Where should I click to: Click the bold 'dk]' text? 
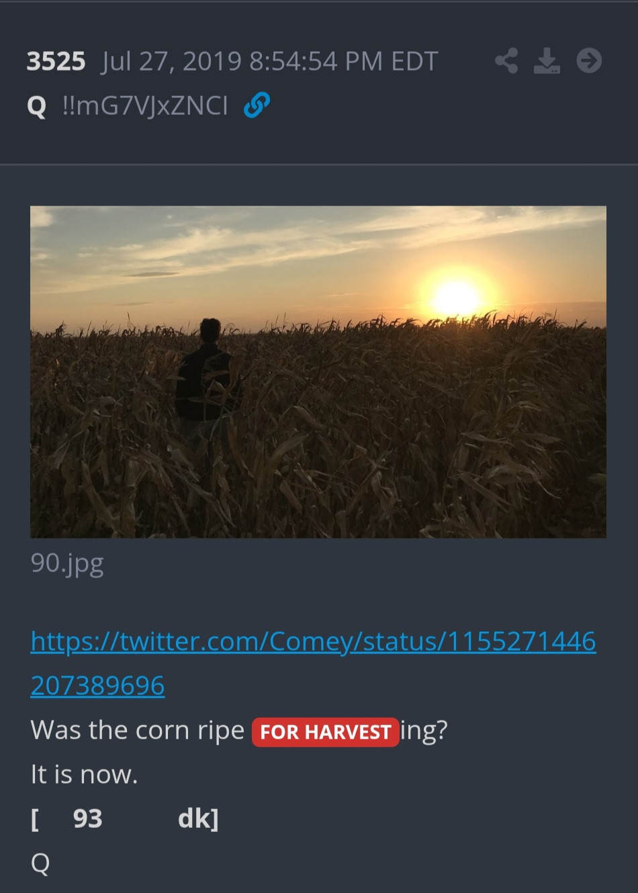tap(198, 818)
